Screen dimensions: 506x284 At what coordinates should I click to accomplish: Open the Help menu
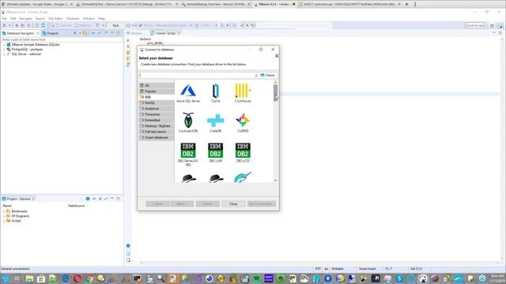coord(101,19)
